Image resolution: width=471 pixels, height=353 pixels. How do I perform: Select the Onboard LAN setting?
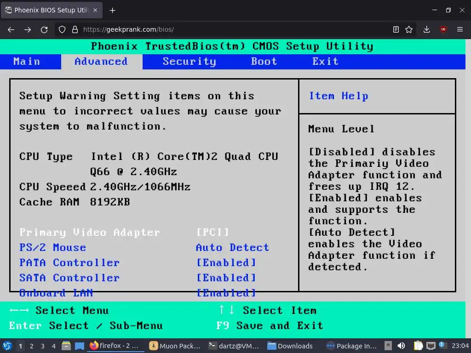click(56, 293)
